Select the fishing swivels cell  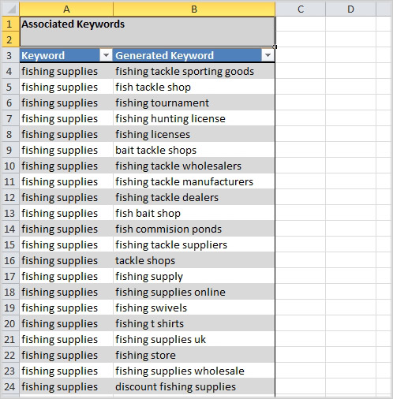194,308
